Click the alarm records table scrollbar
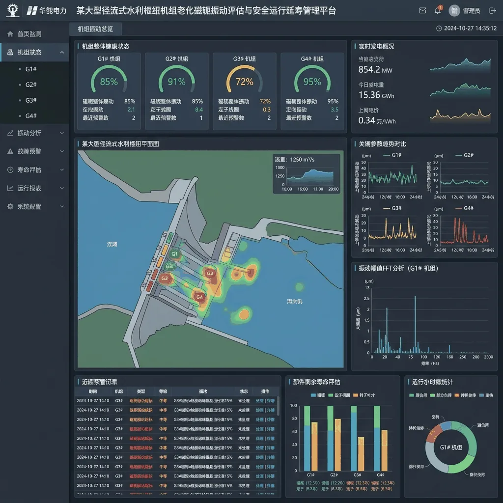 click(x=278, y=406)
